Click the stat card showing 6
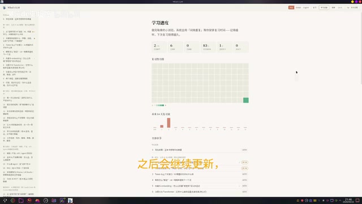This screenshot has width=362, height=204. tap(175, 46)
